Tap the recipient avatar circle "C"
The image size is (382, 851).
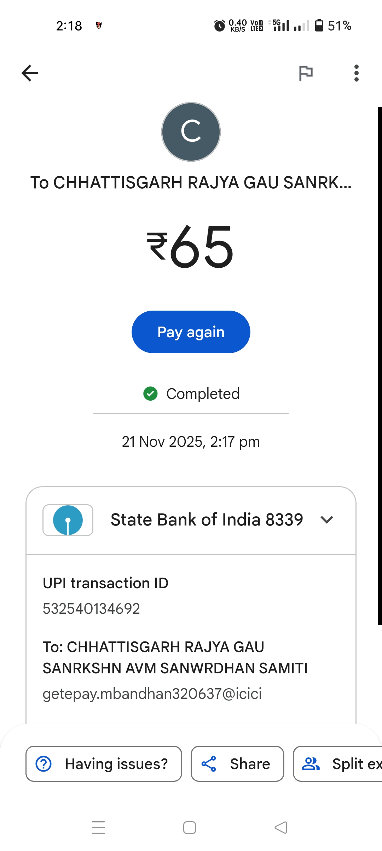191,132
